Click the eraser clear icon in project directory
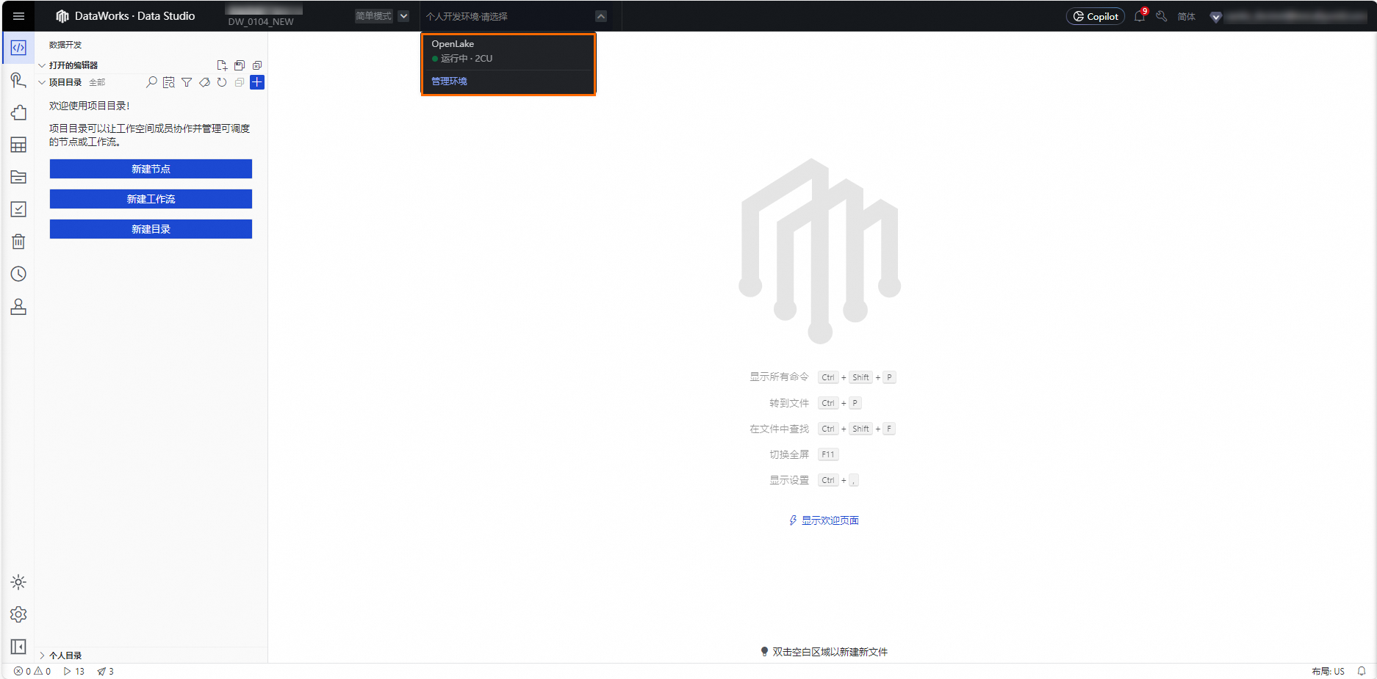 pyautogui.click(x=204, y=82)
